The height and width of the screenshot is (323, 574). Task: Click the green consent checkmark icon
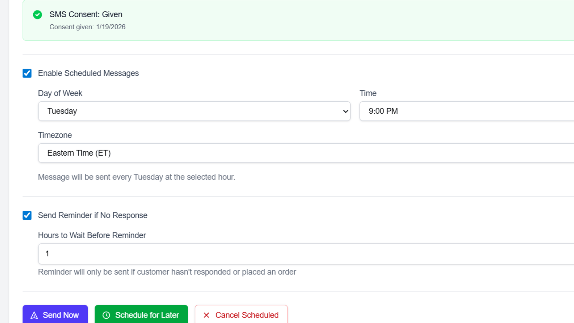click(37, 15)
